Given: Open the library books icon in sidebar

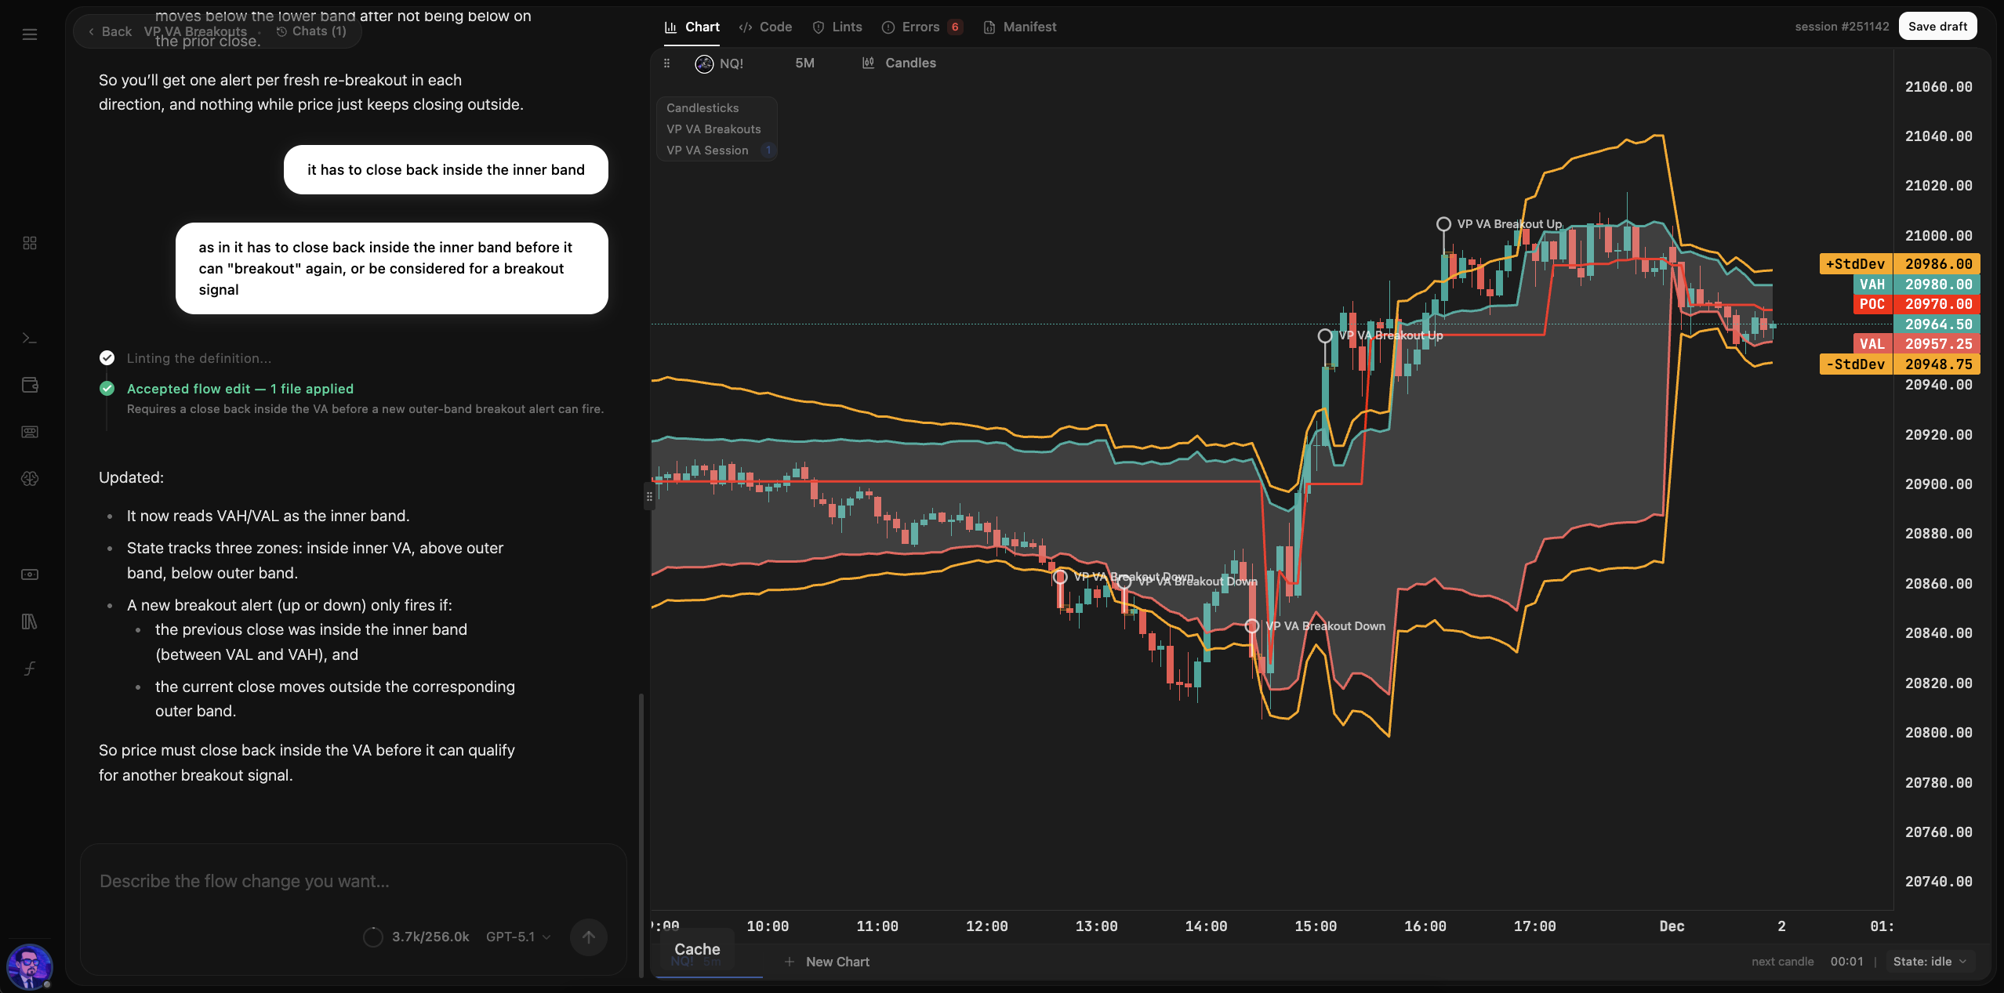Looking at the screenshot, I should click(30, 622).
